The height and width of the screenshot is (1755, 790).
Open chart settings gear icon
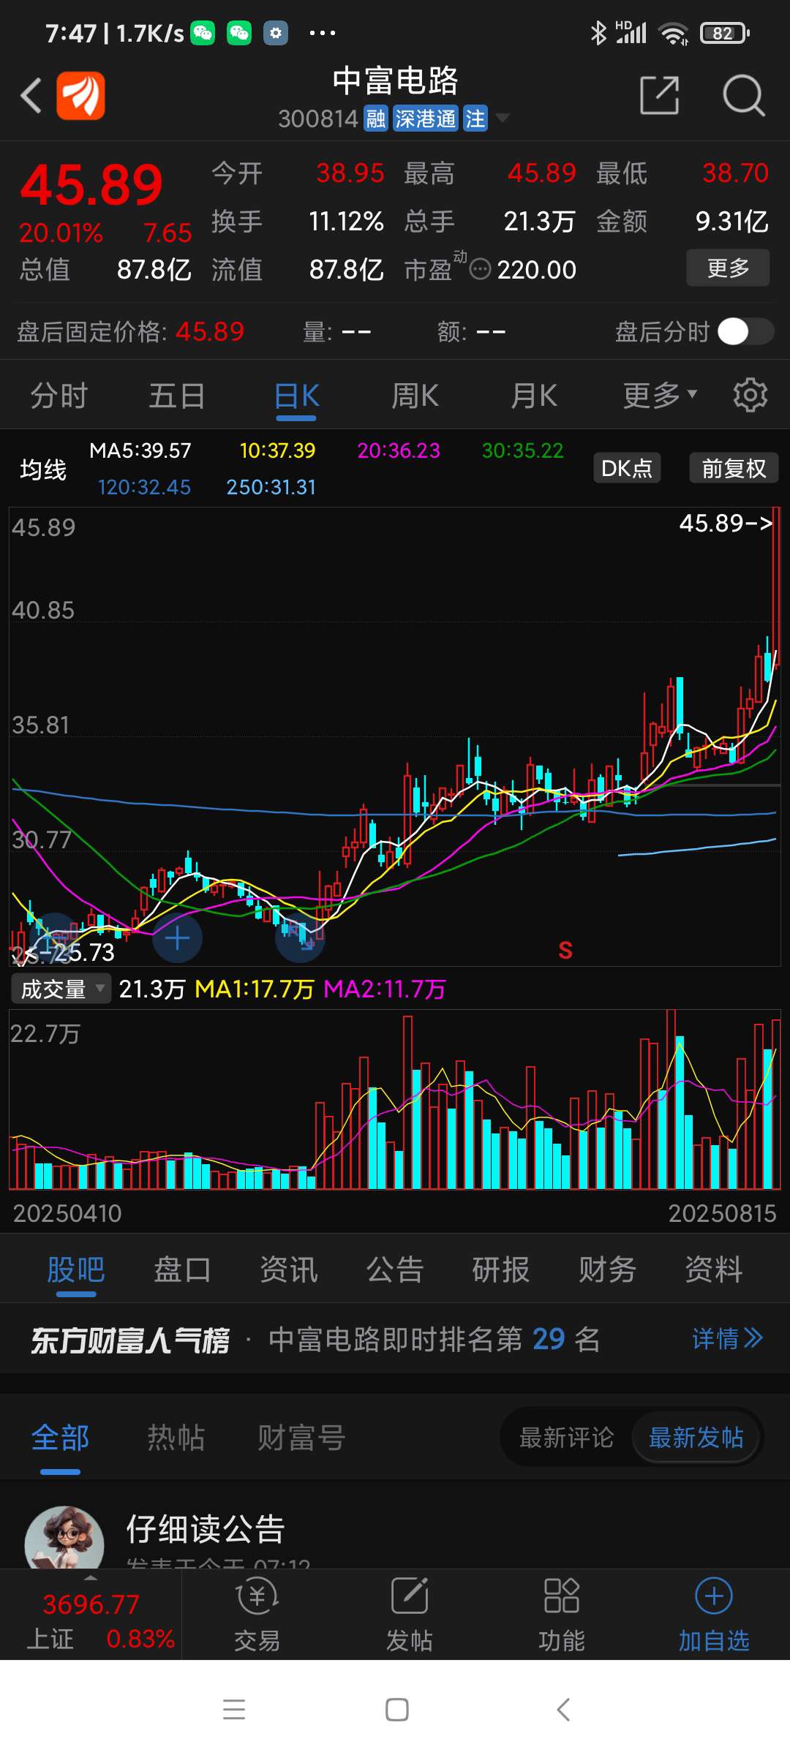click(750, 396)
